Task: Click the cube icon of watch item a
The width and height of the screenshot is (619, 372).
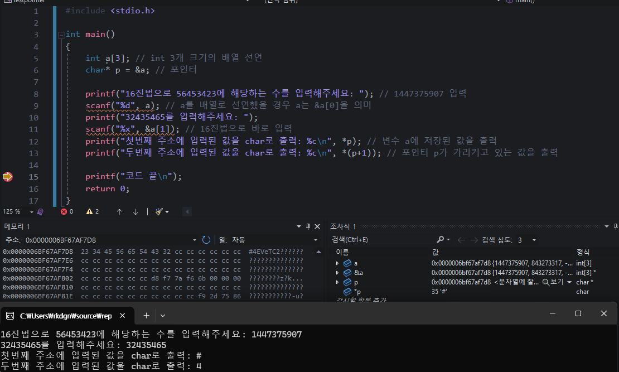Action: click(x=347, y=263)
